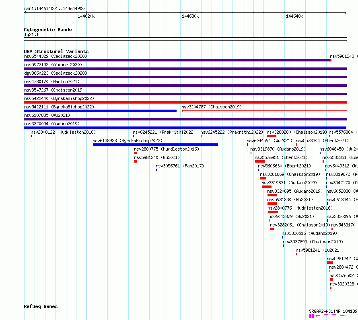Select the nsv5977192 (Almarri2020) variant label
This screenshot has width=358, height=320.
click(x=53, y=65)
